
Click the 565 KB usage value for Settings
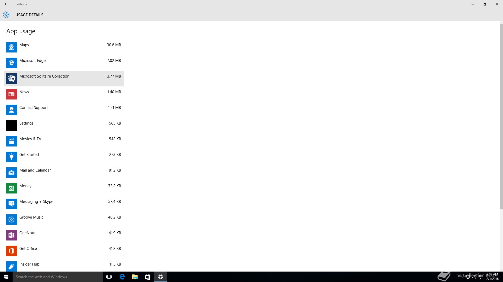[x=115, y=123]
